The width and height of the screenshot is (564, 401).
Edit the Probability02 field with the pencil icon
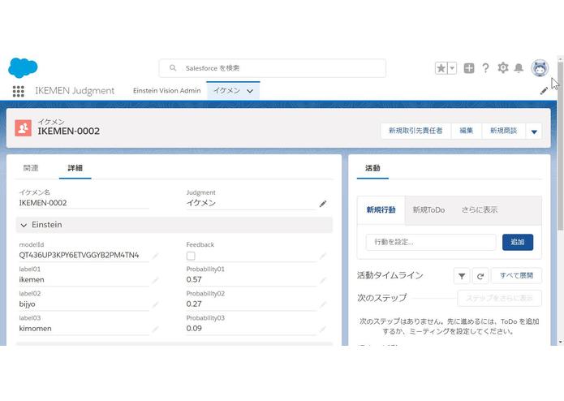coord(323,304)
